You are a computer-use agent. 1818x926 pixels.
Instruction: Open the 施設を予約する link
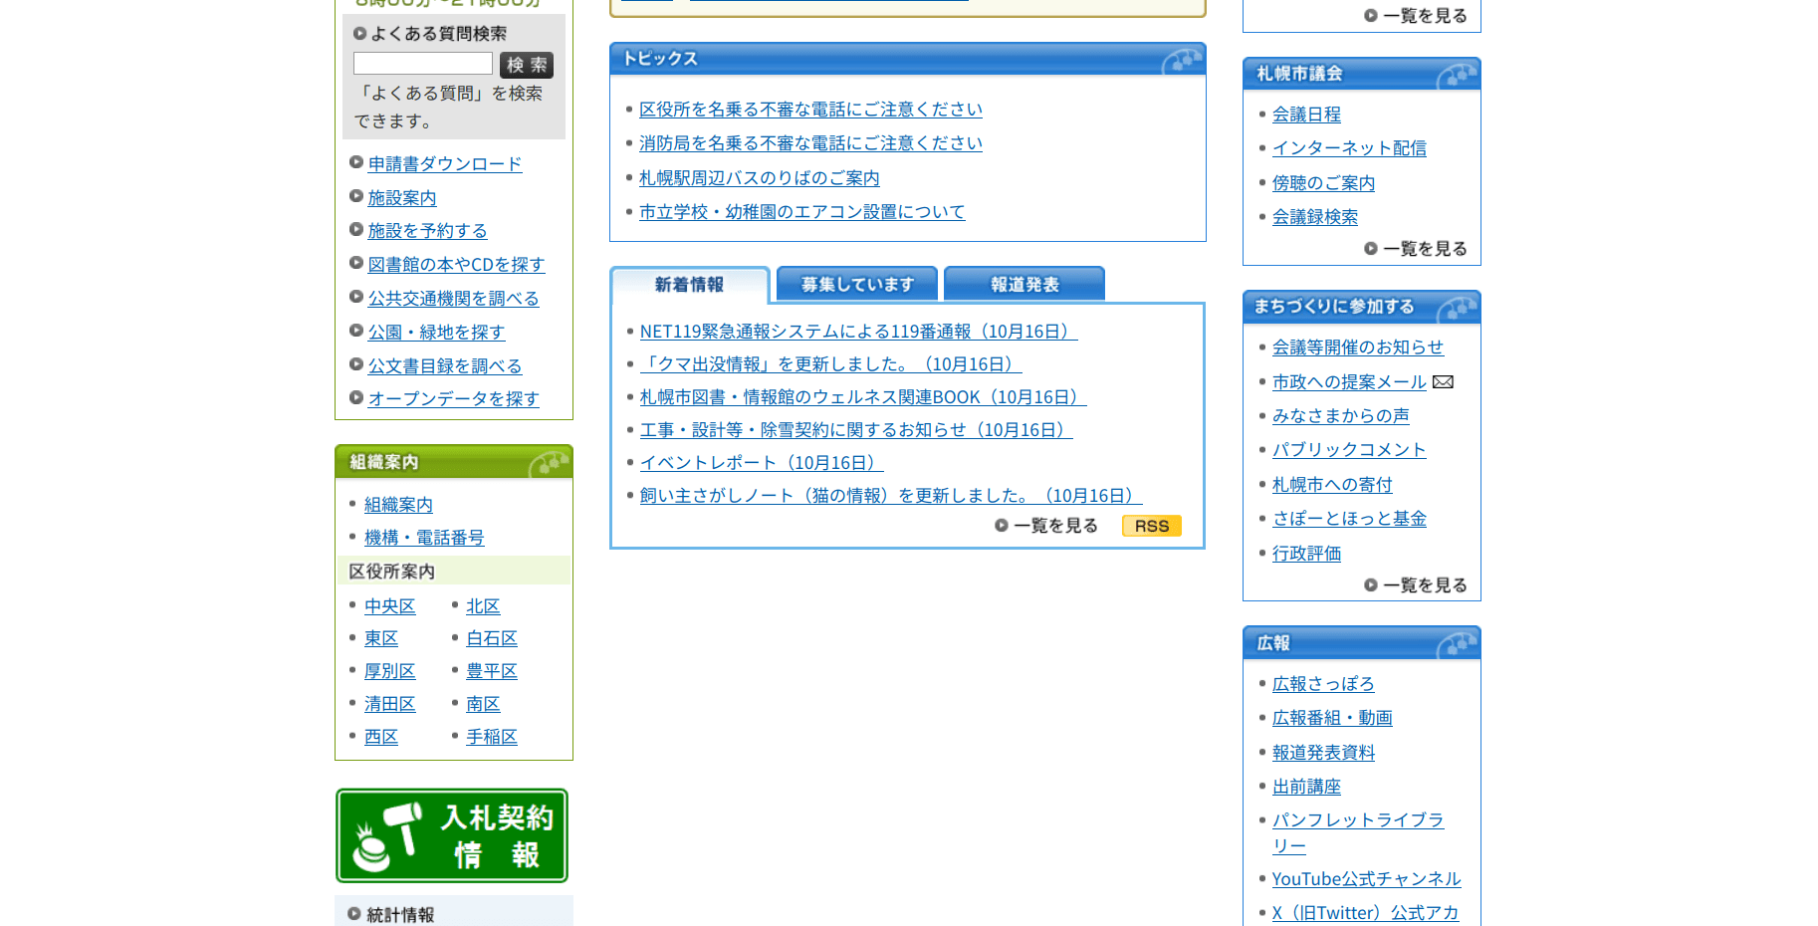pyautogui.click(x=427, y=231)
